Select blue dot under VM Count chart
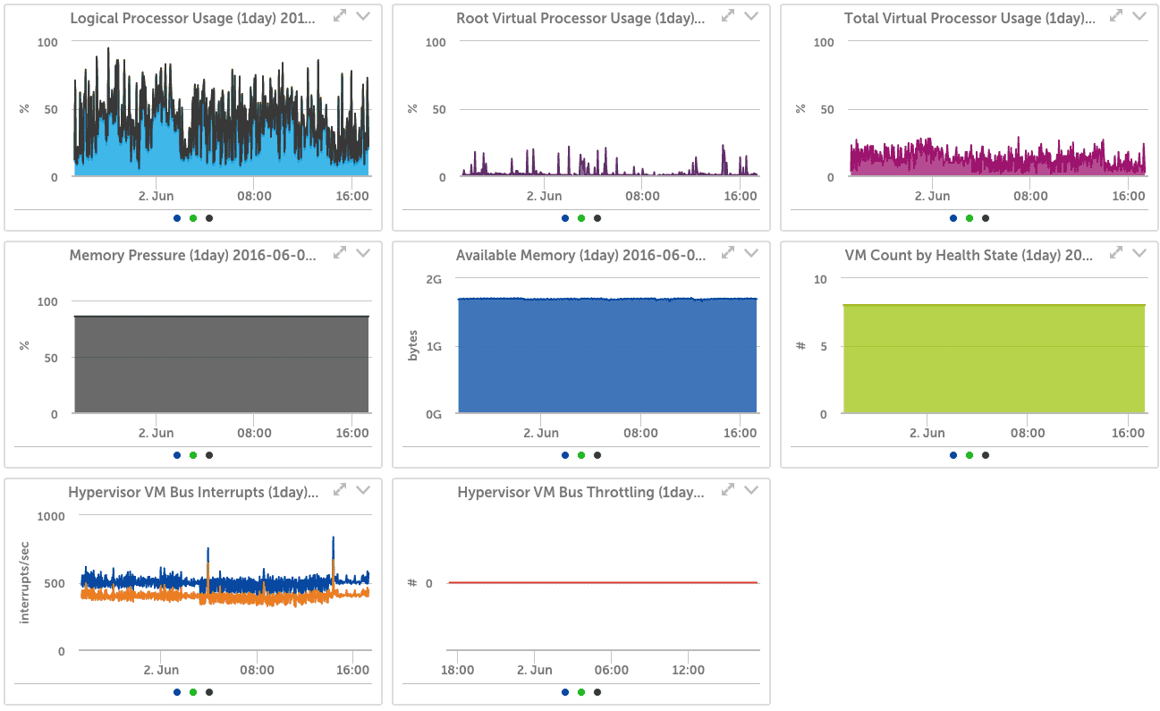This screenshot has width=1160, height=711. pyautogui.click(x=953, y=455)
